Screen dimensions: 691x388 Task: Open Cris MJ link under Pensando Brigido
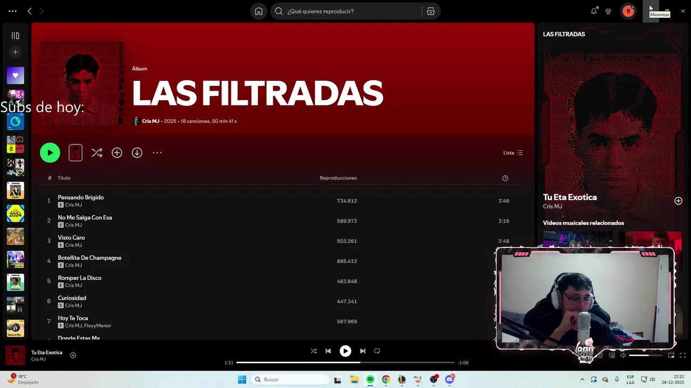tap(73, 205)
